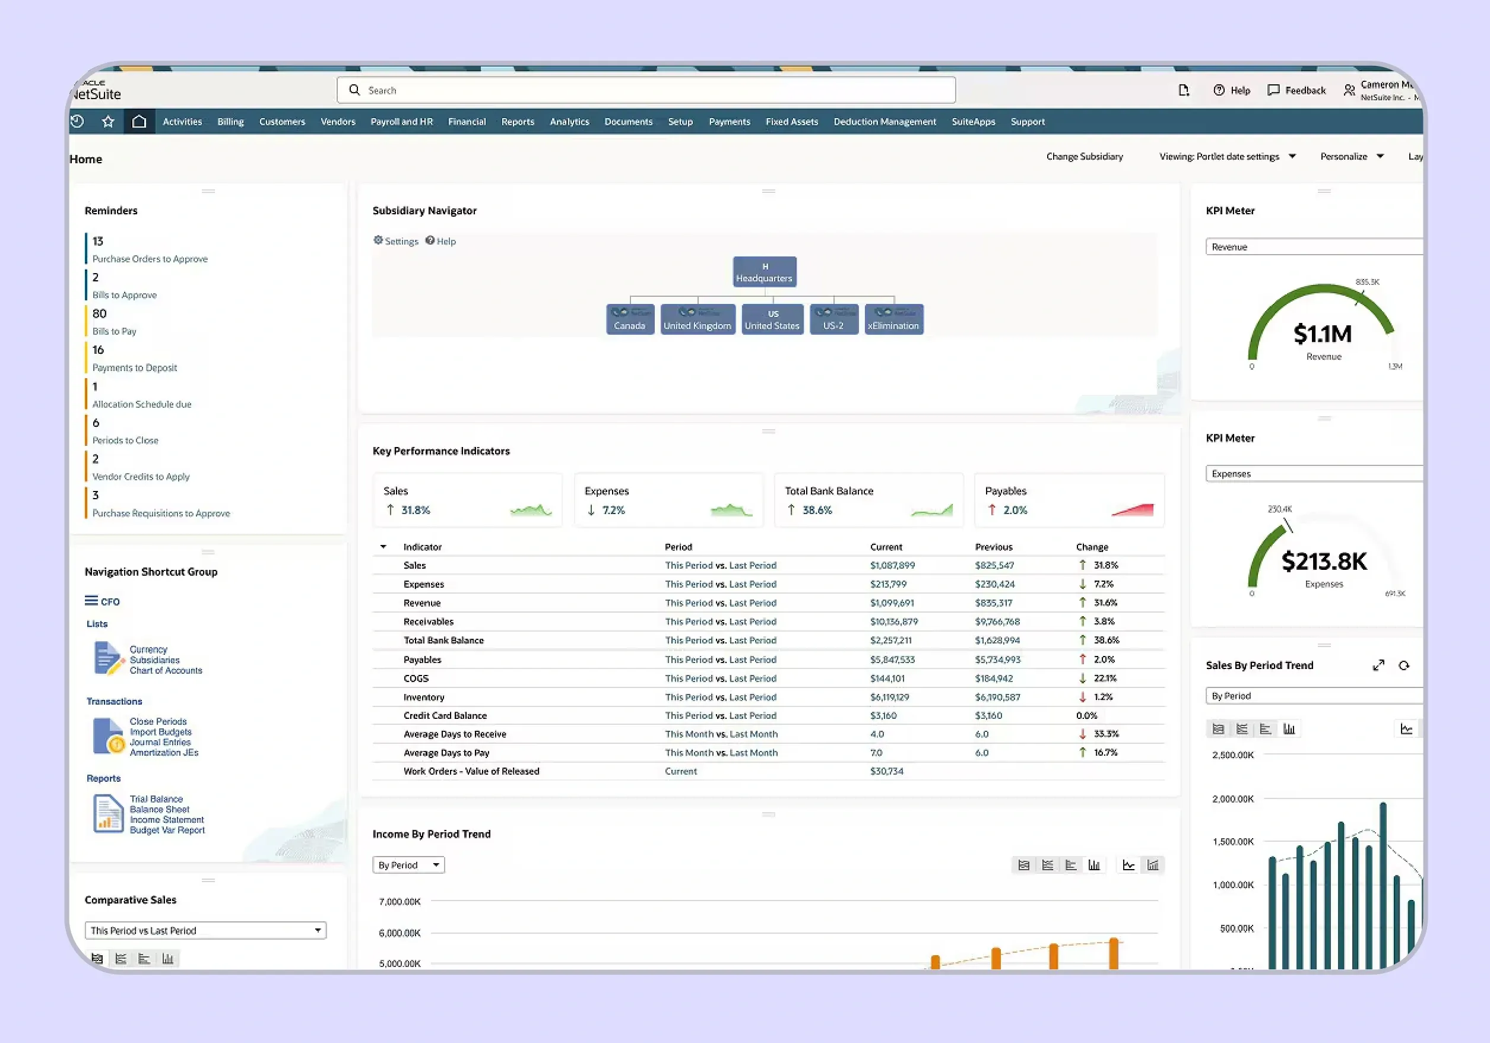Image resolution: width=1490 pixels, height=1043 pixels.
Task: Open the Expenses KPI Meter dropdown
Action: pyautogui.click(x=1314, y=474)
